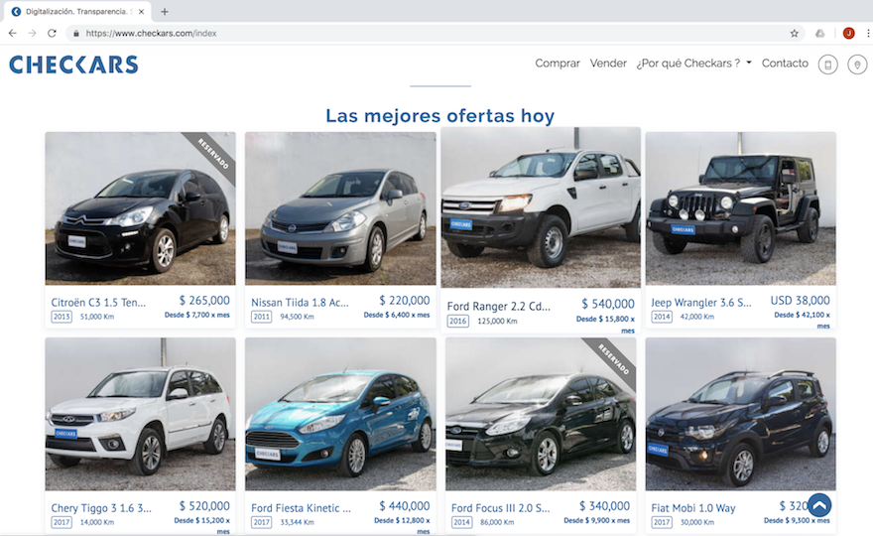Open the Chery Tiggo car photo
This screenshot has height=536, width=873.
coord(140,414)
